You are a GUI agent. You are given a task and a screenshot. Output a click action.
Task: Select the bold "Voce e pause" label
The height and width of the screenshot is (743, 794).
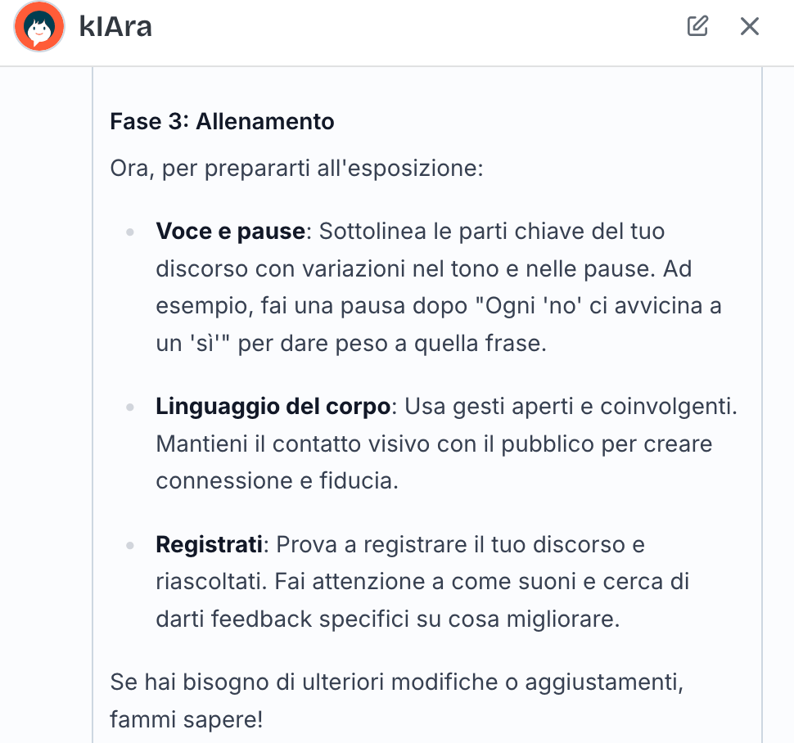[x=230, y=232]
